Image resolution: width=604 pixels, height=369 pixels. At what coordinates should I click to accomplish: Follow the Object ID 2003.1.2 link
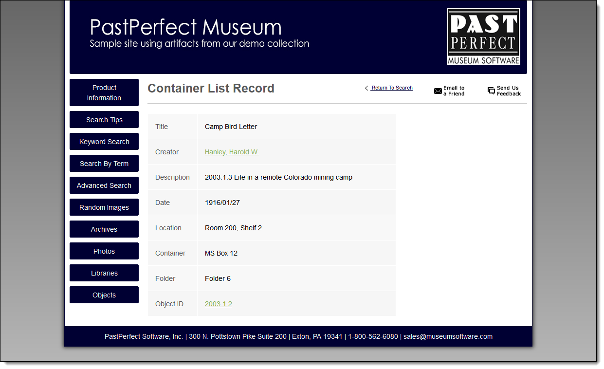point(218,303)
